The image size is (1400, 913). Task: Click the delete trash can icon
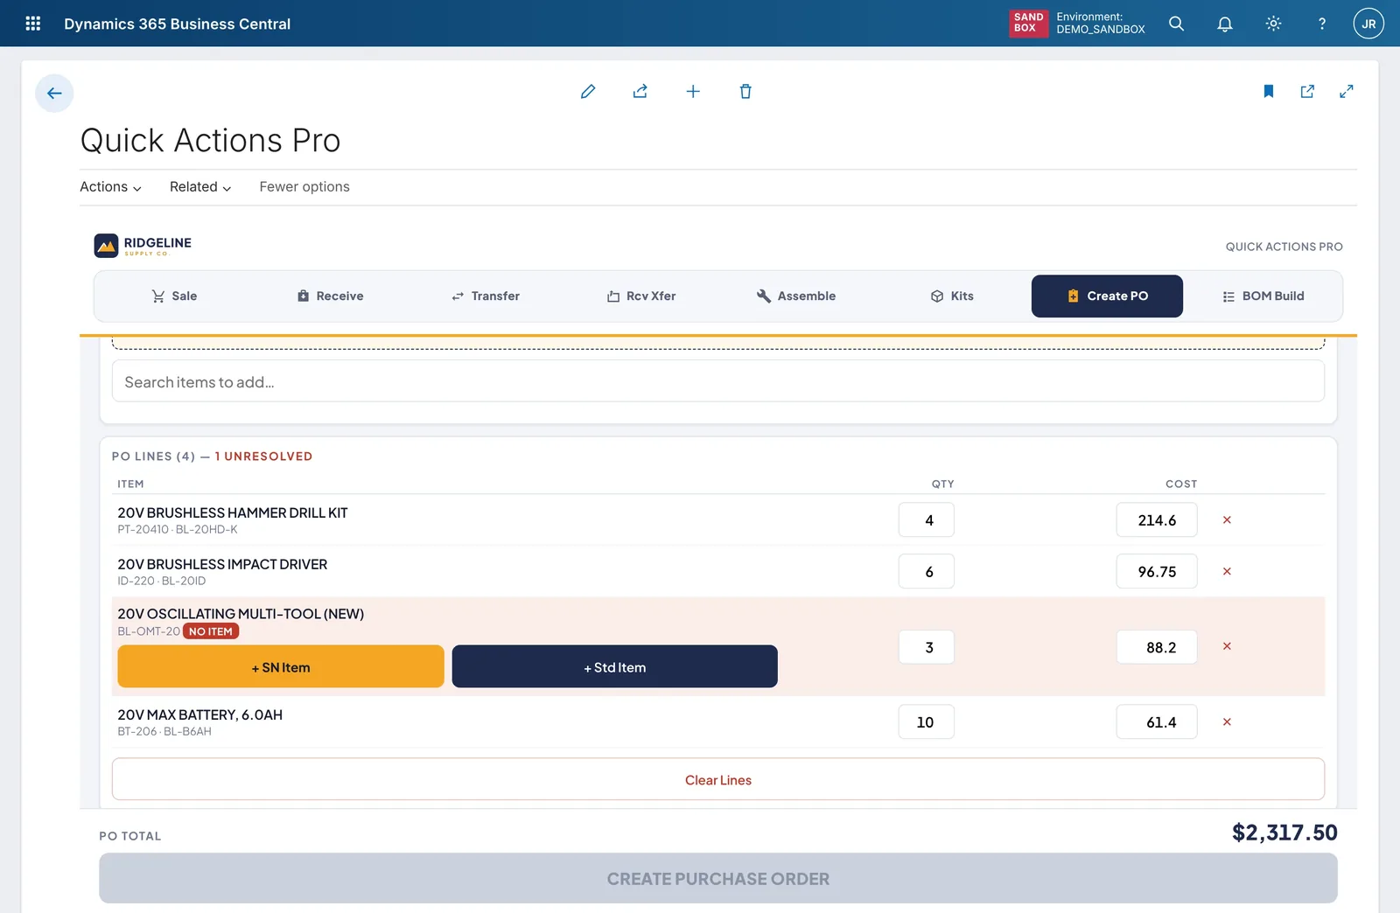point(745,91)
